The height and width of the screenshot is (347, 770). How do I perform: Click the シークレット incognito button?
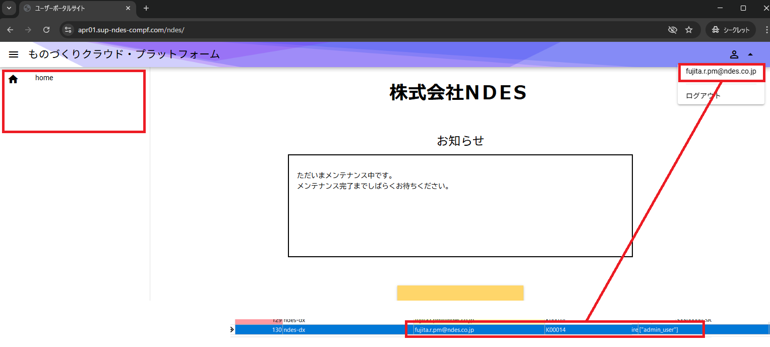tap(731, 30)
